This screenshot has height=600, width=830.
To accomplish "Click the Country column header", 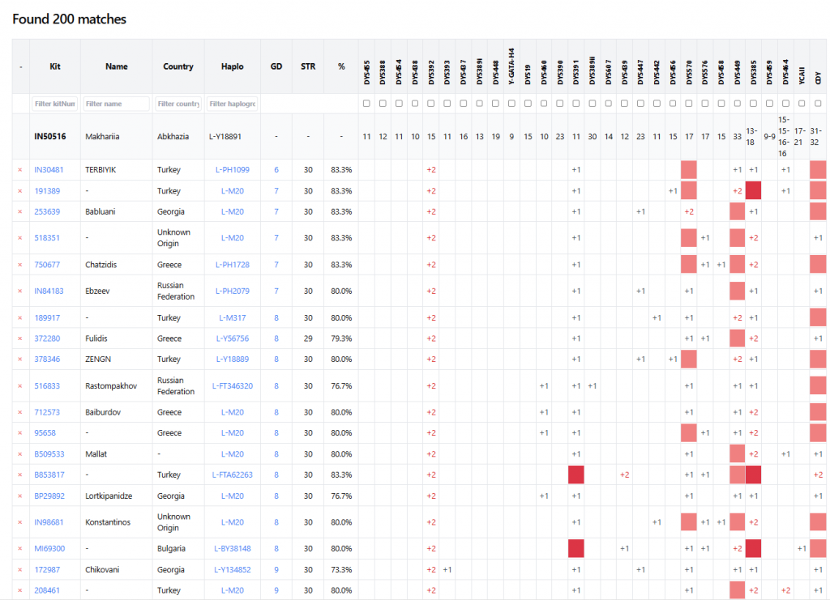I will click(178, 66).
